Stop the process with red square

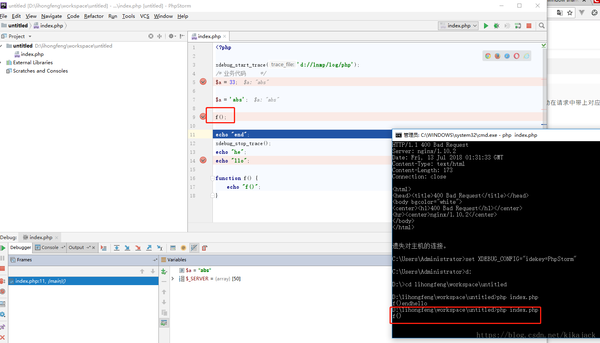point(529,26)
